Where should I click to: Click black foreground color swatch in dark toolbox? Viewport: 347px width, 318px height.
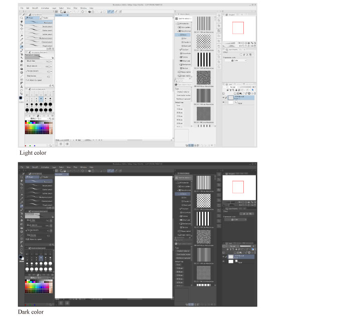21,257
